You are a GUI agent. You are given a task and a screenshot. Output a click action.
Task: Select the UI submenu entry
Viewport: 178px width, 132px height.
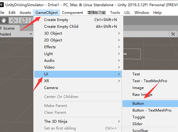click(78, 74)
